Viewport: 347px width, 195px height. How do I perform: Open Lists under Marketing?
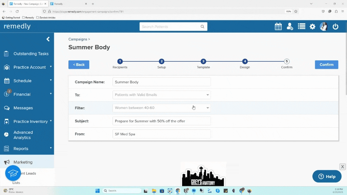16,183
